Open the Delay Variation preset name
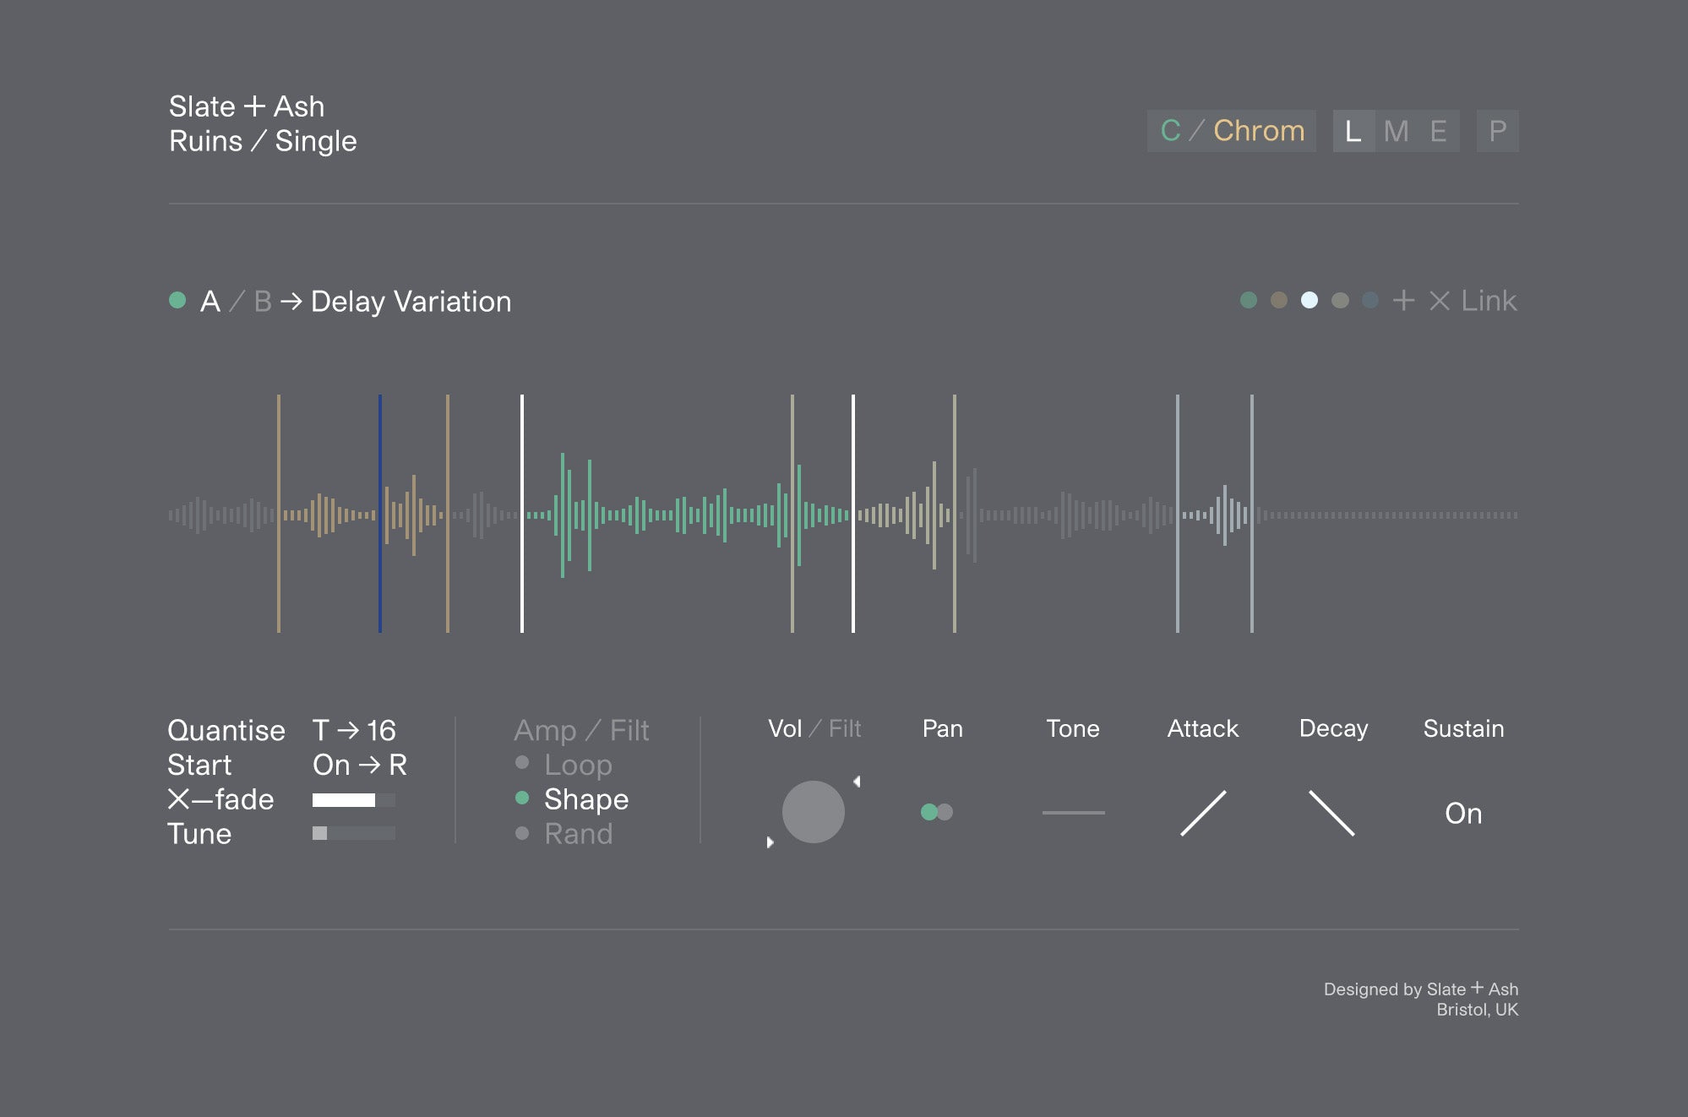The image size is (1688, 1117). 411,302
